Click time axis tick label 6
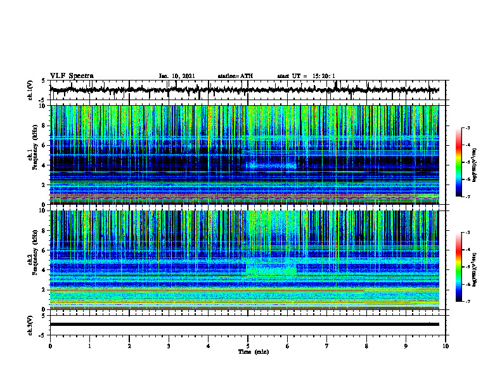 point(288,346)
